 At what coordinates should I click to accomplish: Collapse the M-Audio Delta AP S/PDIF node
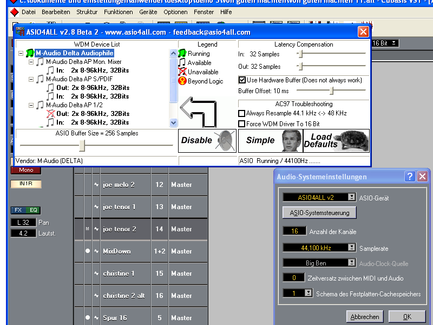31,79
